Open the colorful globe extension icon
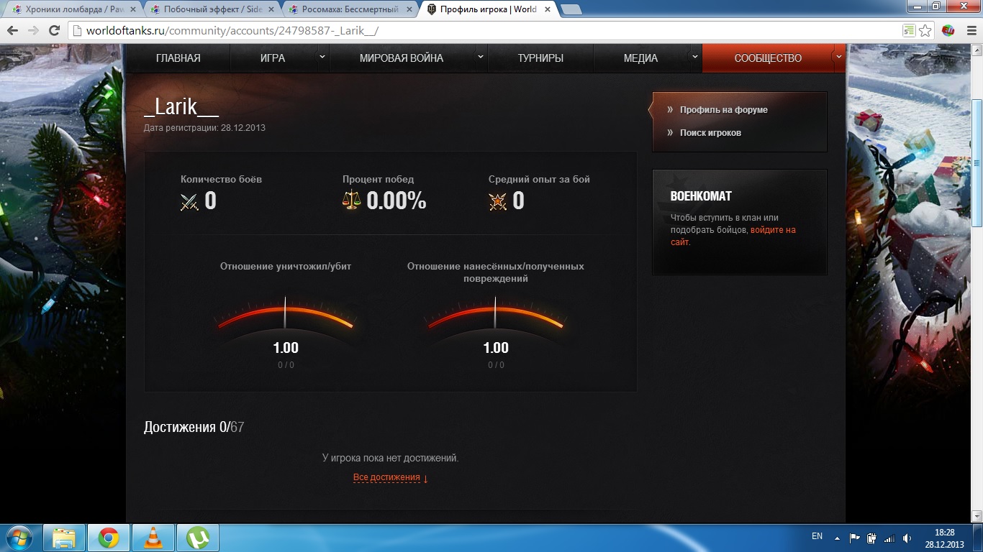The image size is (983, 552). click(948, 31)
